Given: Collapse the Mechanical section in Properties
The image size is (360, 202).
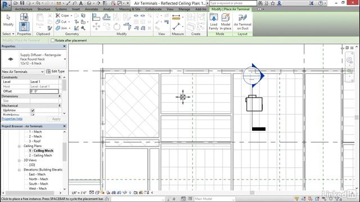Looking at the screenshot, I should 60,105.
